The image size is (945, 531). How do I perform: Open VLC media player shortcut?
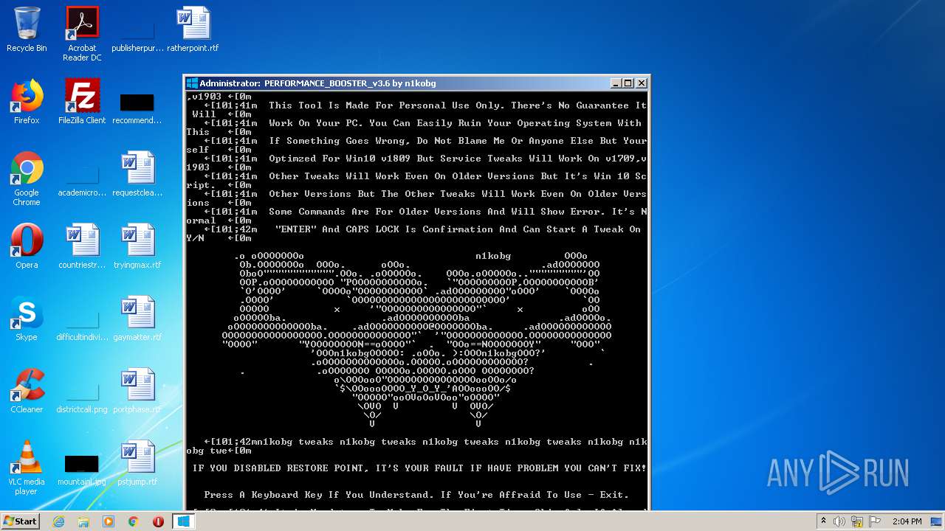click(x=27, y=468)
